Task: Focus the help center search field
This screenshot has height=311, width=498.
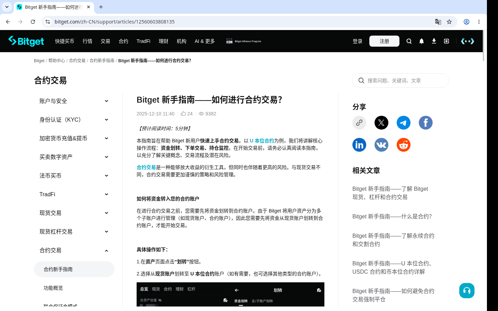Action: pos(400,81)
